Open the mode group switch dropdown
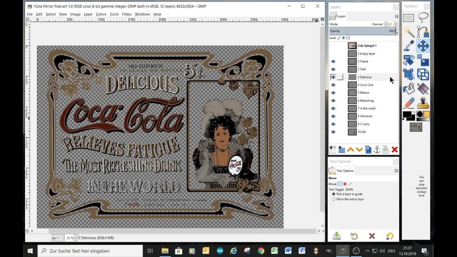The width and height of the screenshot is (457, 257). click(x=396, y=24)
